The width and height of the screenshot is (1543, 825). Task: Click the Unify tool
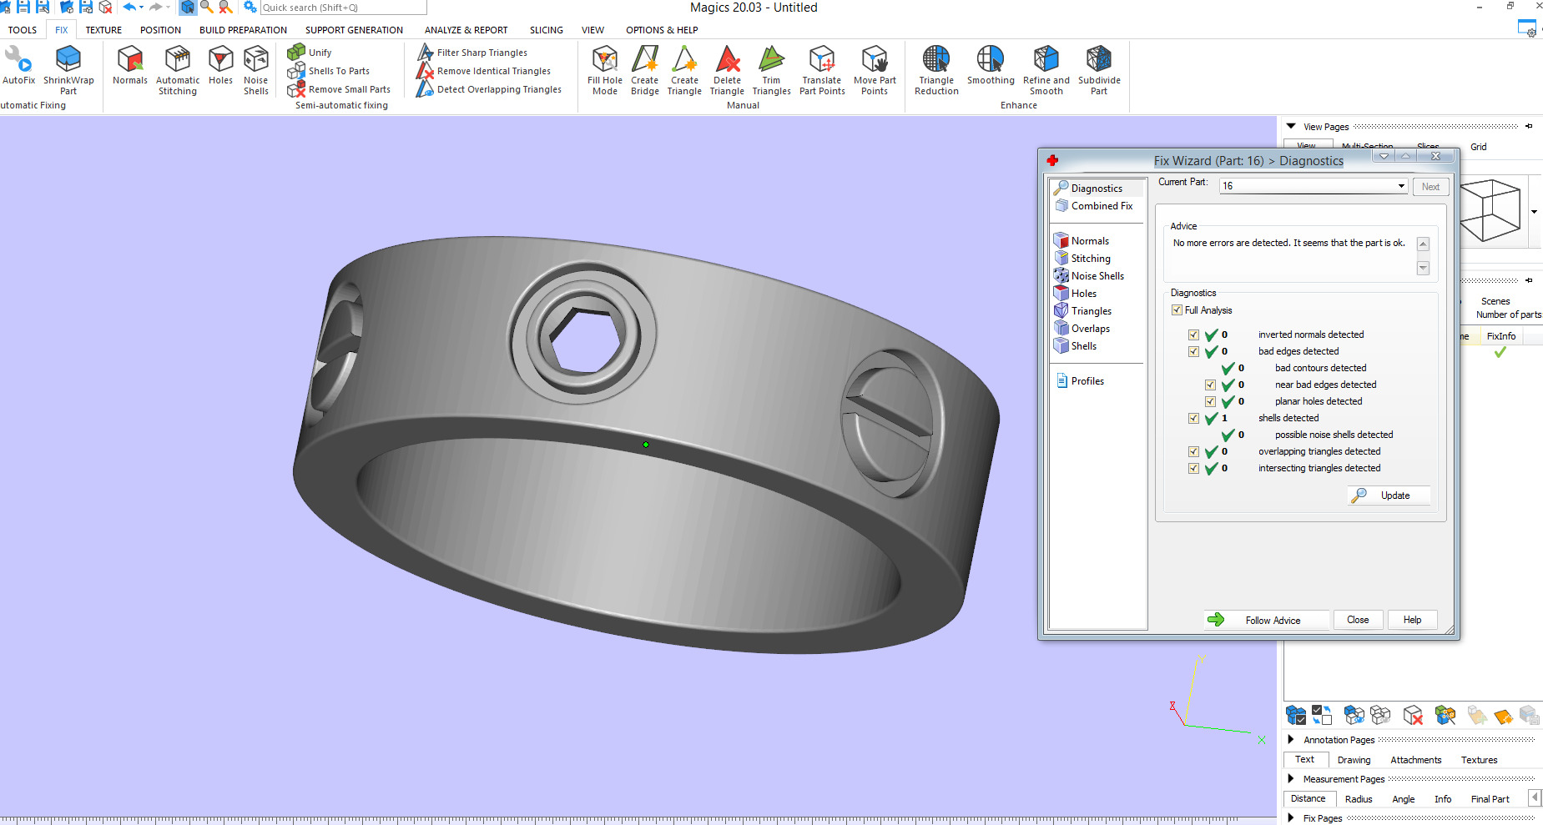(x=310, y=52)
